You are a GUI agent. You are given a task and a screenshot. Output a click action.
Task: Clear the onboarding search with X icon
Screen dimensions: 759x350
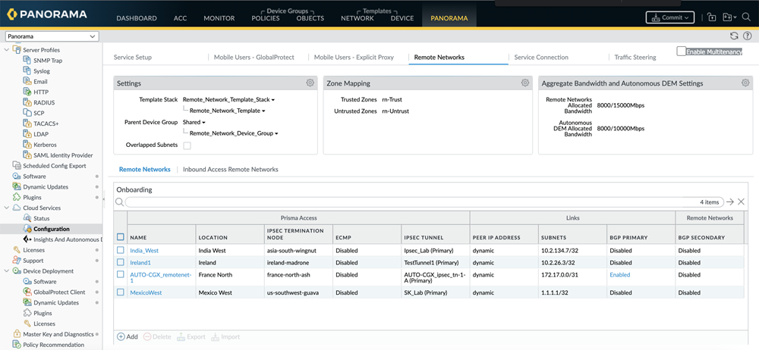[x=742, y=202]
